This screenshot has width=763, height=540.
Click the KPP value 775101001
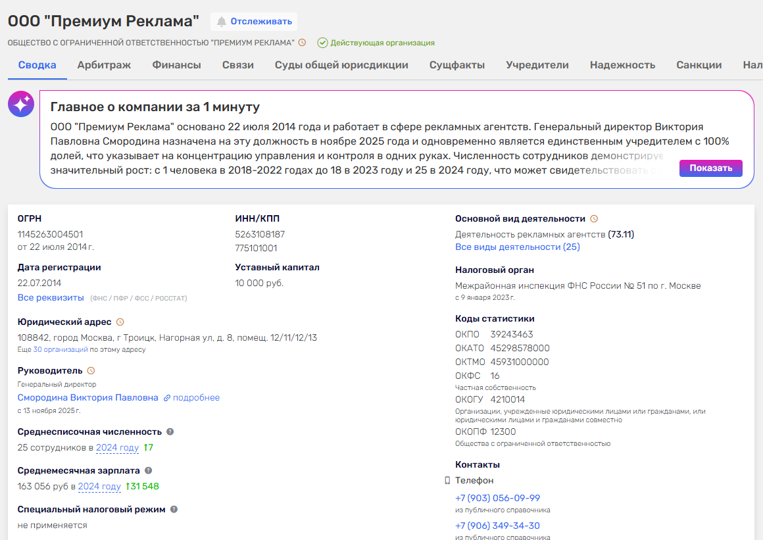pyautogui.click(x=256, y=248)
